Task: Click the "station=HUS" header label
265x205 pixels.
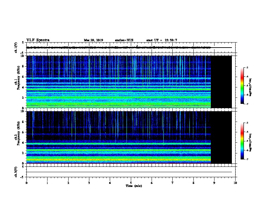Action: click(124, 40)
